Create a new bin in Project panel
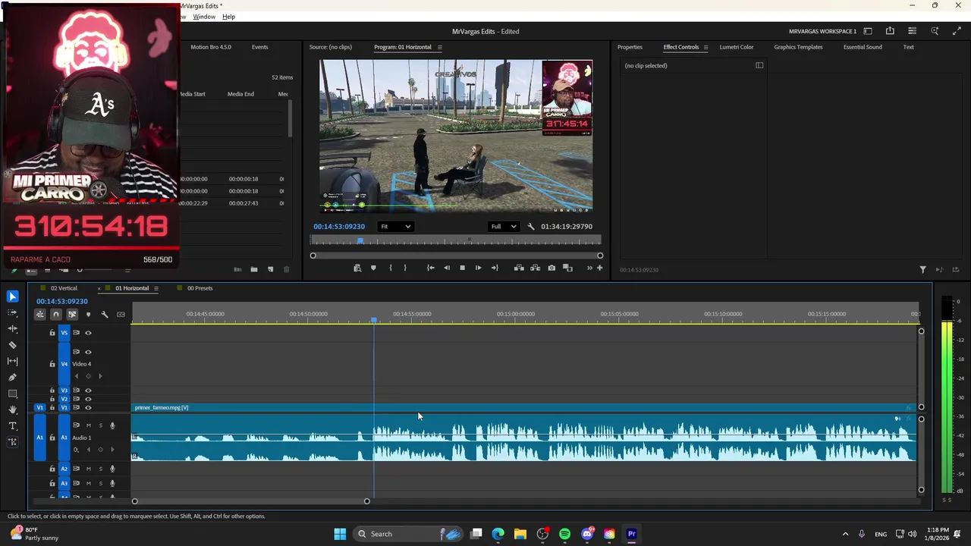This screenshot has height=546, width=971. pyautogui.click(x=253, y=269)
